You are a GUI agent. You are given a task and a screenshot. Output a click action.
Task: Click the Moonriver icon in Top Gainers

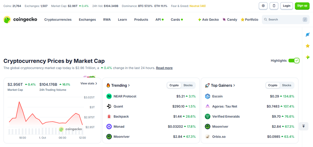point(208,127)
